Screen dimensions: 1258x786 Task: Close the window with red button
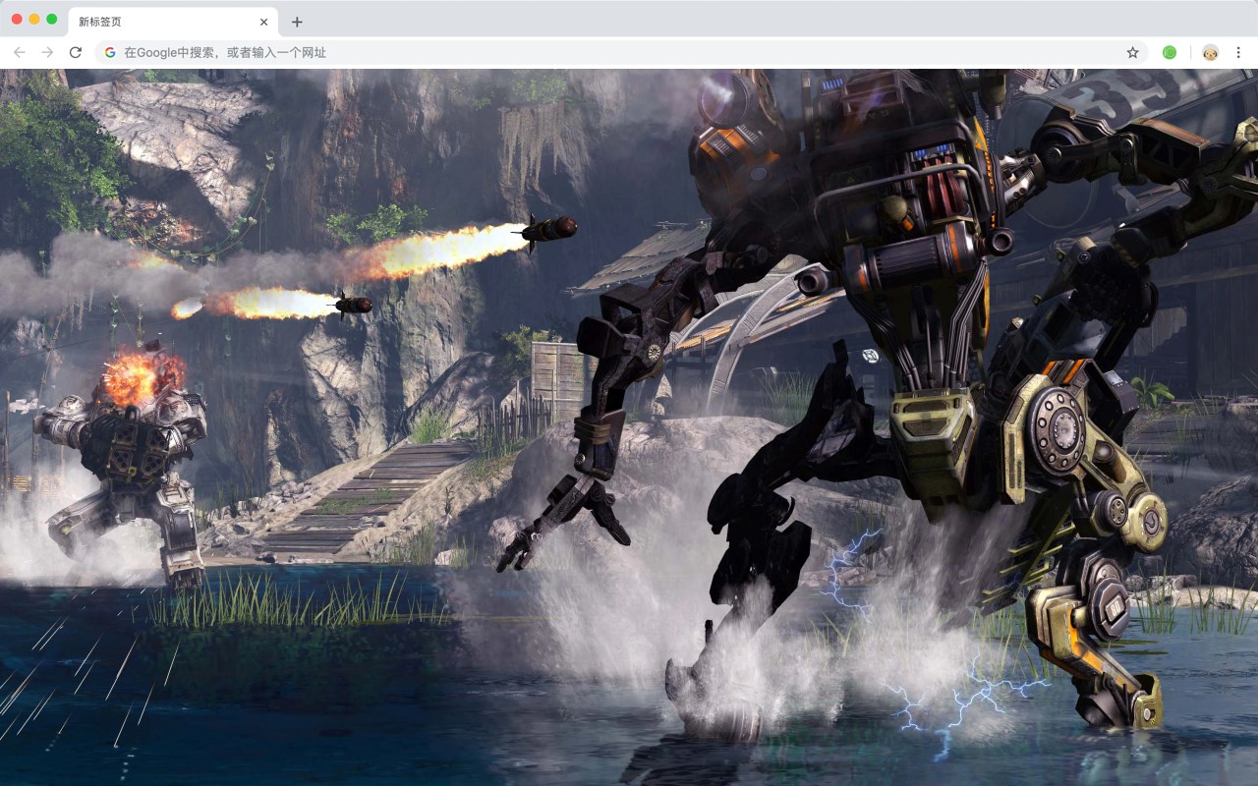[x=17, y=19]
